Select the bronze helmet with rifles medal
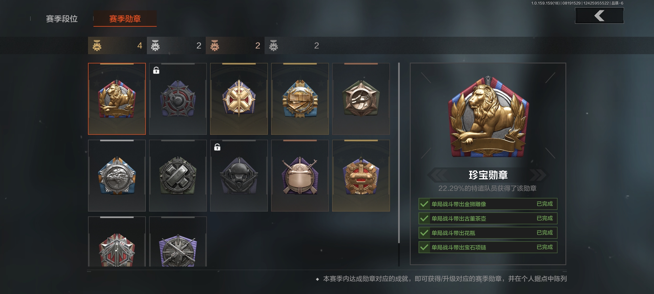 click(300, 176)
